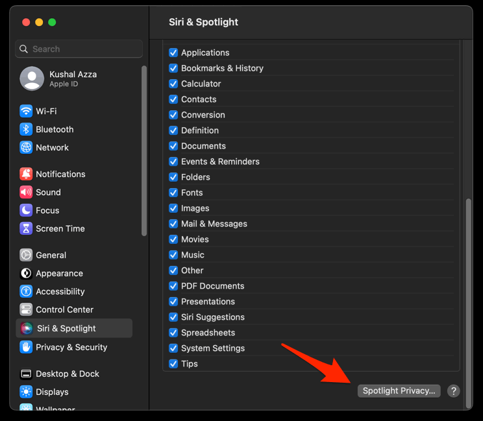This screenshot has height=421, width=483.
Task: Select Bluetooth label in sidebar
Action: click(x=55, y=129)
